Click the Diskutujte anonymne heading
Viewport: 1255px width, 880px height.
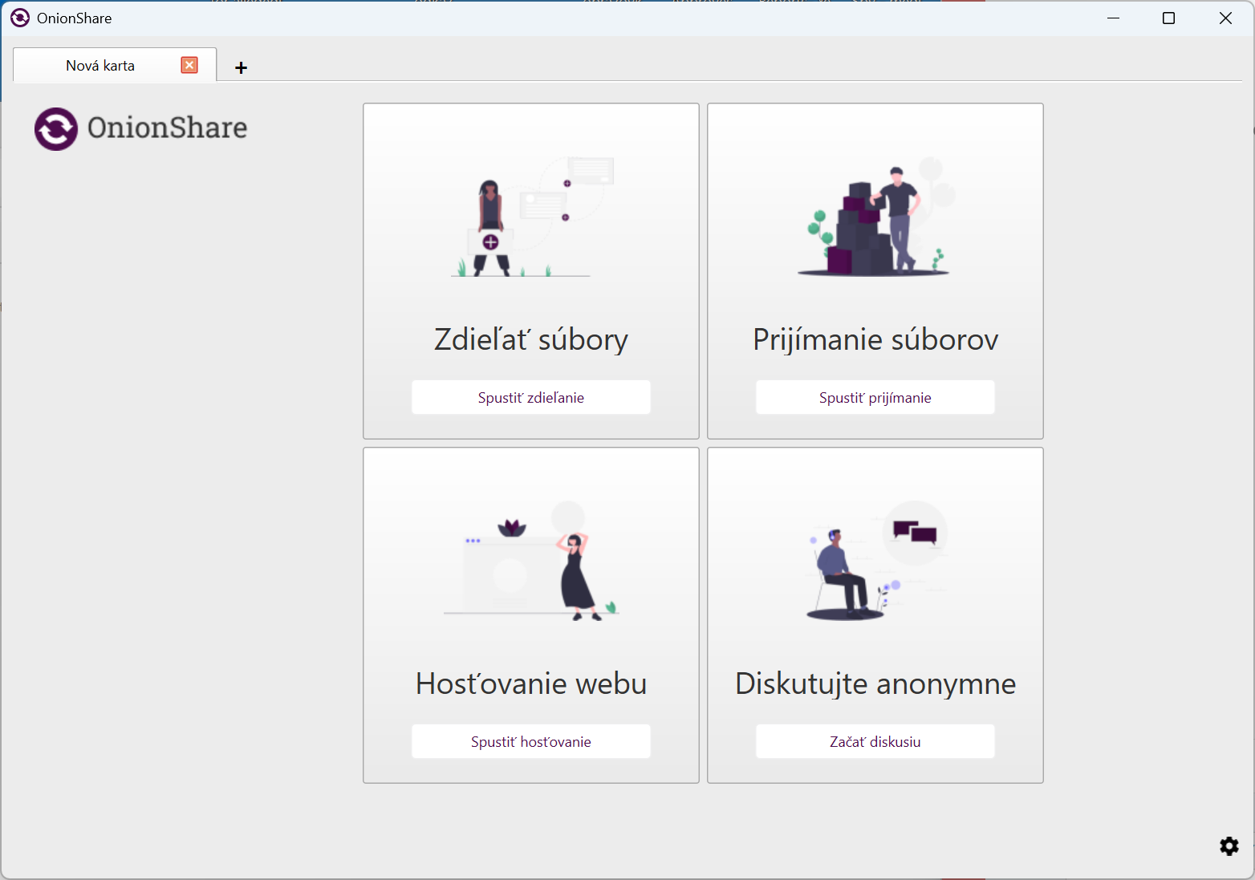875,683
